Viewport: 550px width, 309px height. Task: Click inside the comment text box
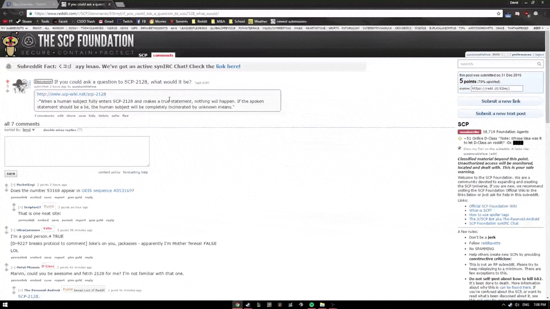coord(77,151)
